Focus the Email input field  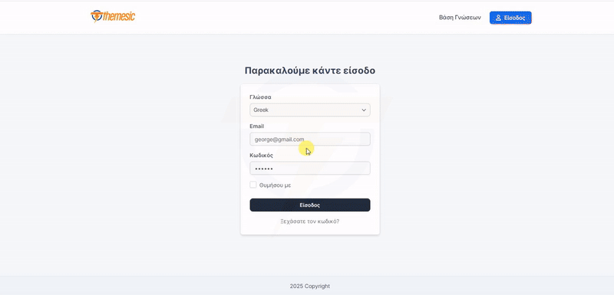310,139
